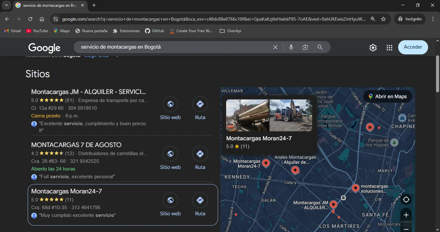Clear the search query with X
The height and width of the screenshot is (232, 440).
275,47
